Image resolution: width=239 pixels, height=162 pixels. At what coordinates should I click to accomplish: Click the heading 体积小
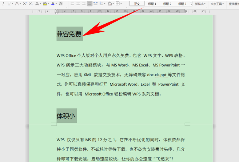click(66, 116)
